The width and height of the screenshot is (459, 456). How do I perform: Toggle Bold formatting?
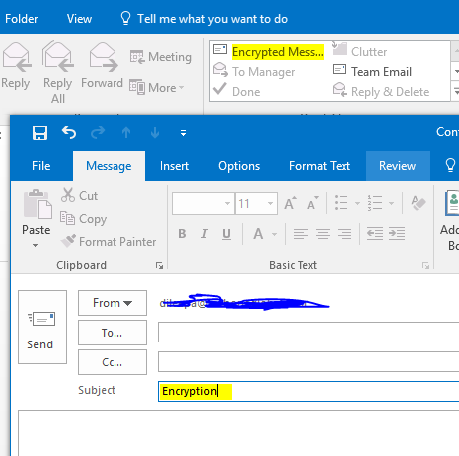click(182, 234)
